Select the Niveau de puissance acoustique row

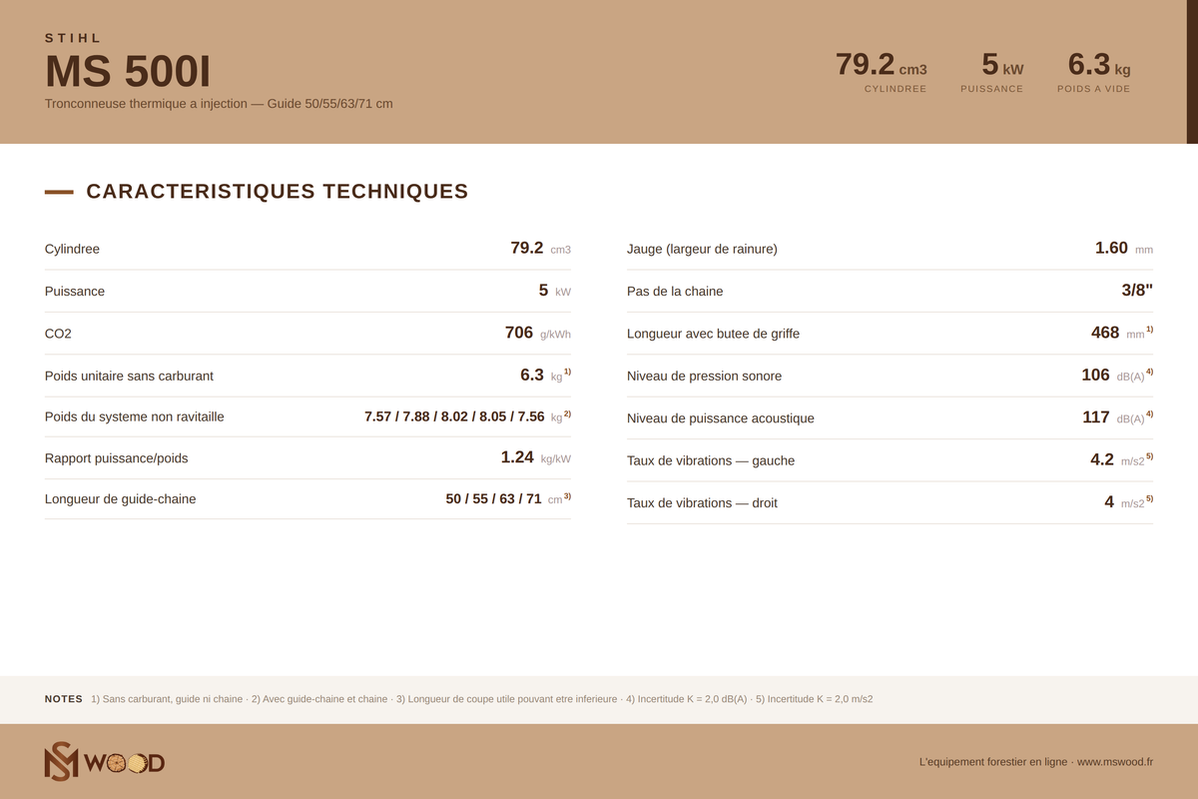pyautogui.click(x=890, y=417)
